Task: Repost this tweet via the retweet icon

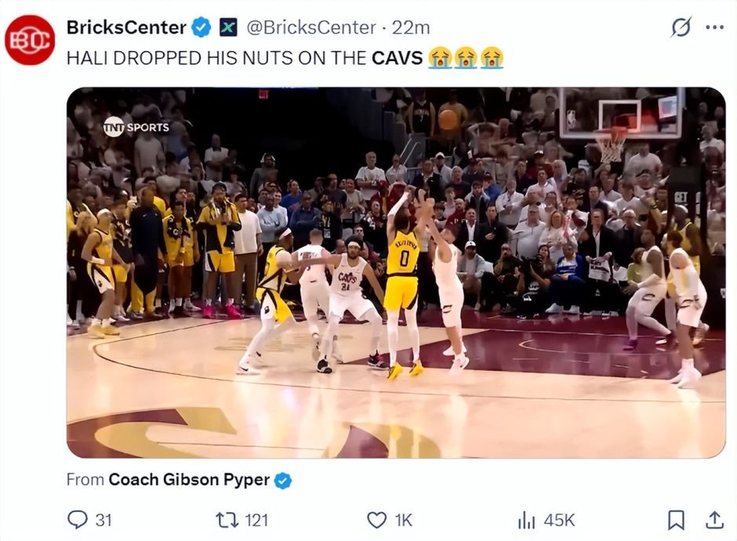Action: click(x=227, y=519)
